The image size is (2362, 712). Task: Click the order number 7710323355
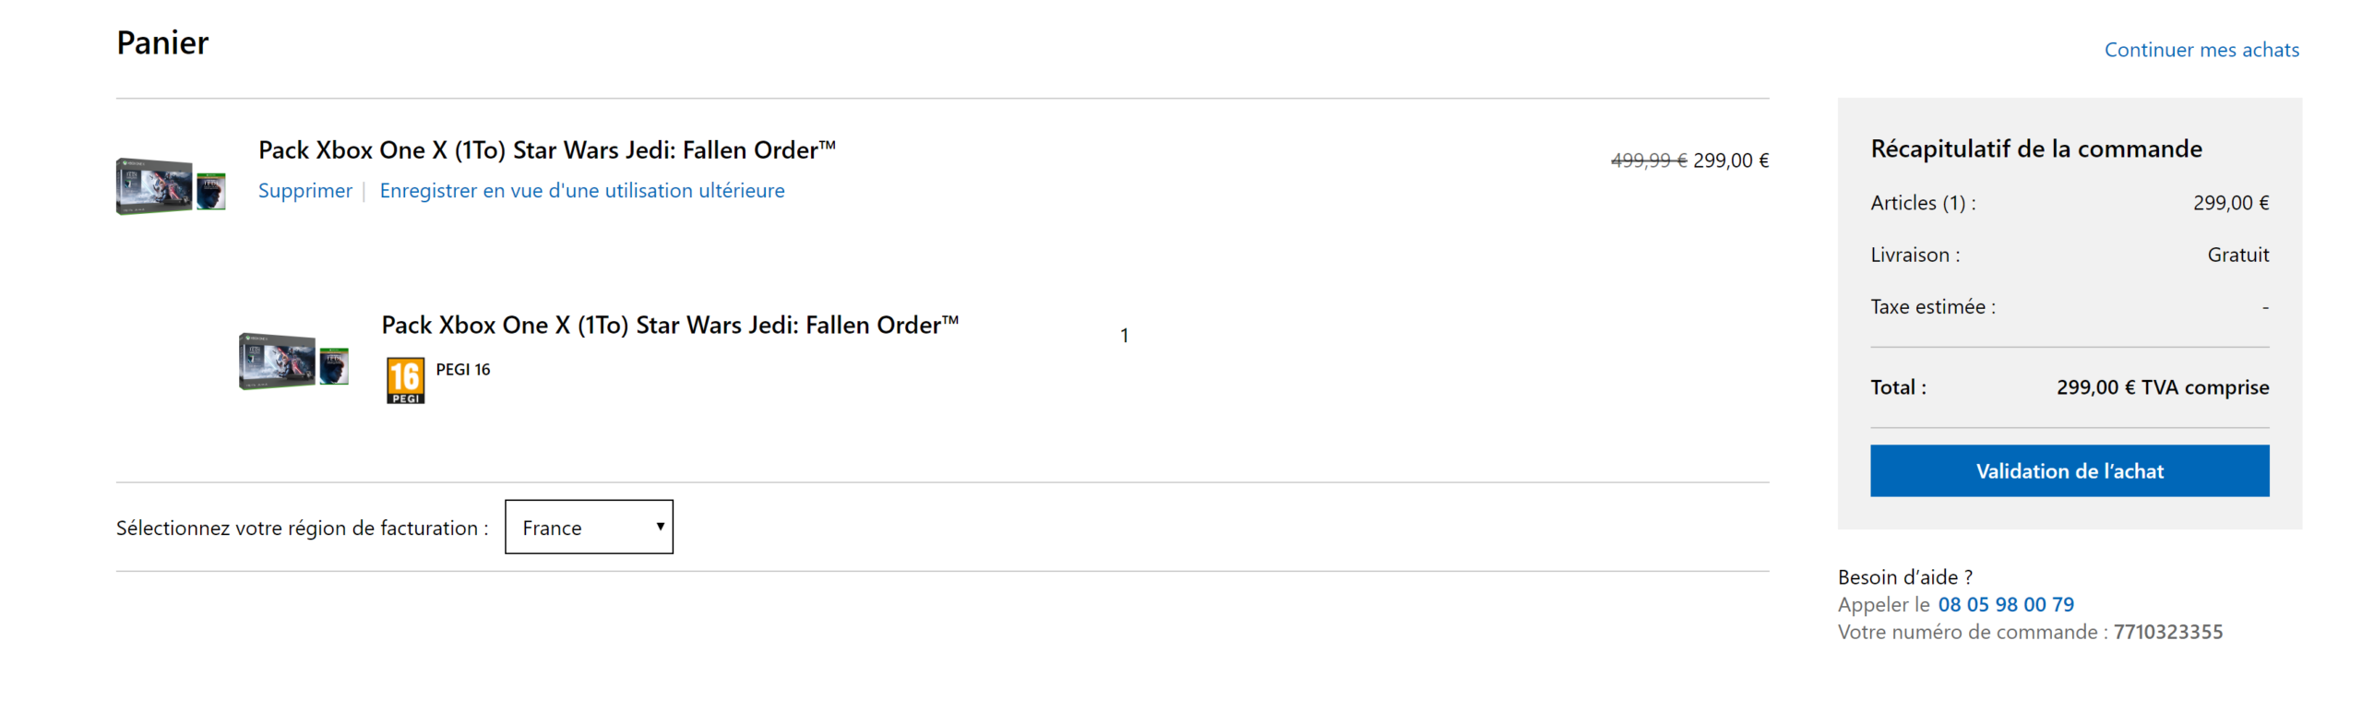point(2167,632)
